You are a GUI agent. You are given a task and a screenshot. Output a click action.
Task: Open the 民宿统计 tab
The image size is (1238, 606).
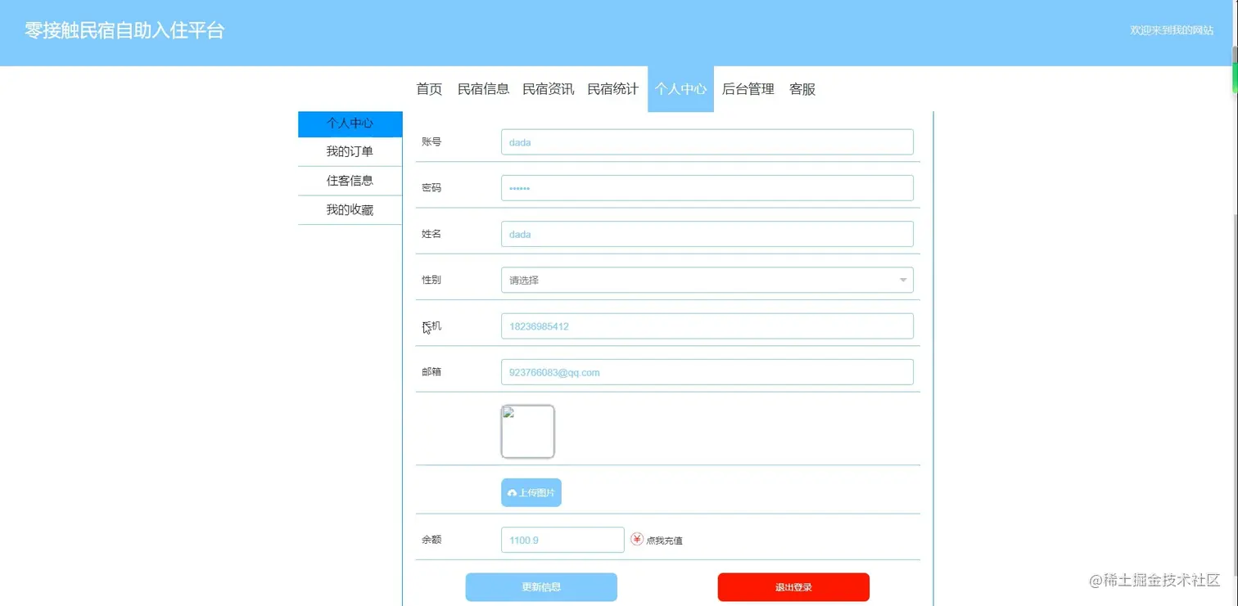[612, 89]
